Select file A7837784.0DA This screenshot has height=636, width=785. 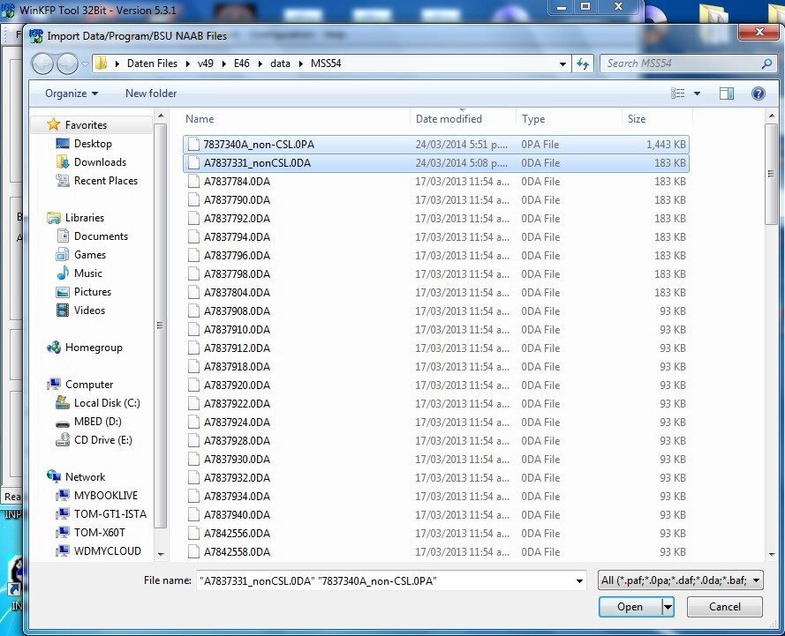[x=435, y=182]
